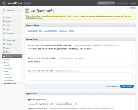Go to Reading settings submenu
Image resolution: width=138 pixels, height=110 pixels.
coord(7,65)
